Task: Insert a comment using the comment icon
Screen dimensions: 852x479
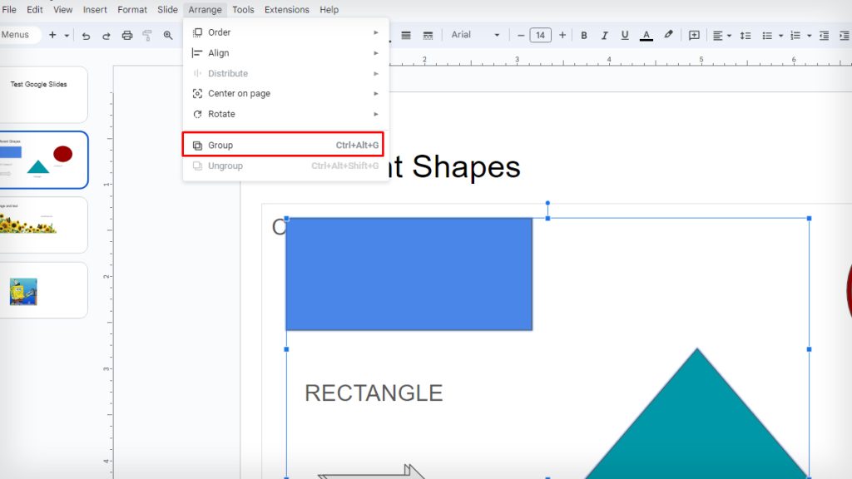Action: point(695,35)
